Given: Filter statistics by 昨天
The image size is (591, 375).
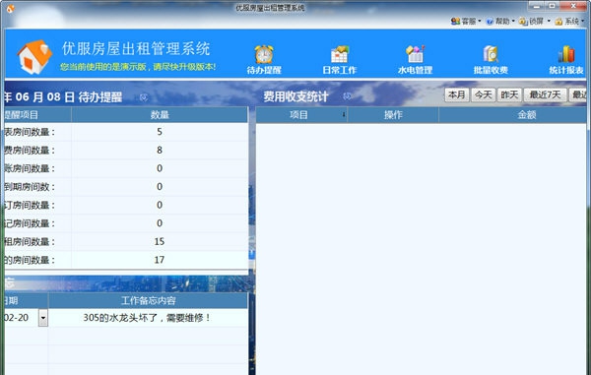Looking at the screenshot, I should tap(509, 94).
